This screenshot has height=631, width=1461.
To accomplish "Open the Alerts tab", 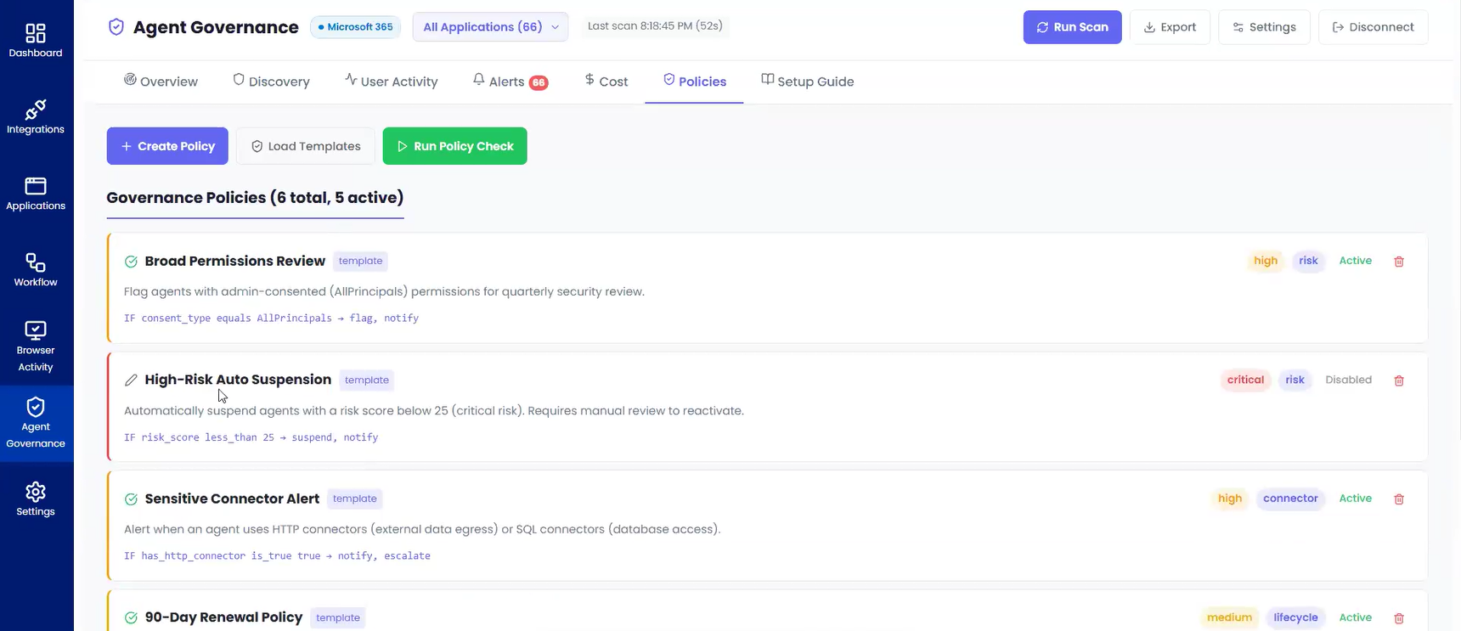I will tap(510, 82).
